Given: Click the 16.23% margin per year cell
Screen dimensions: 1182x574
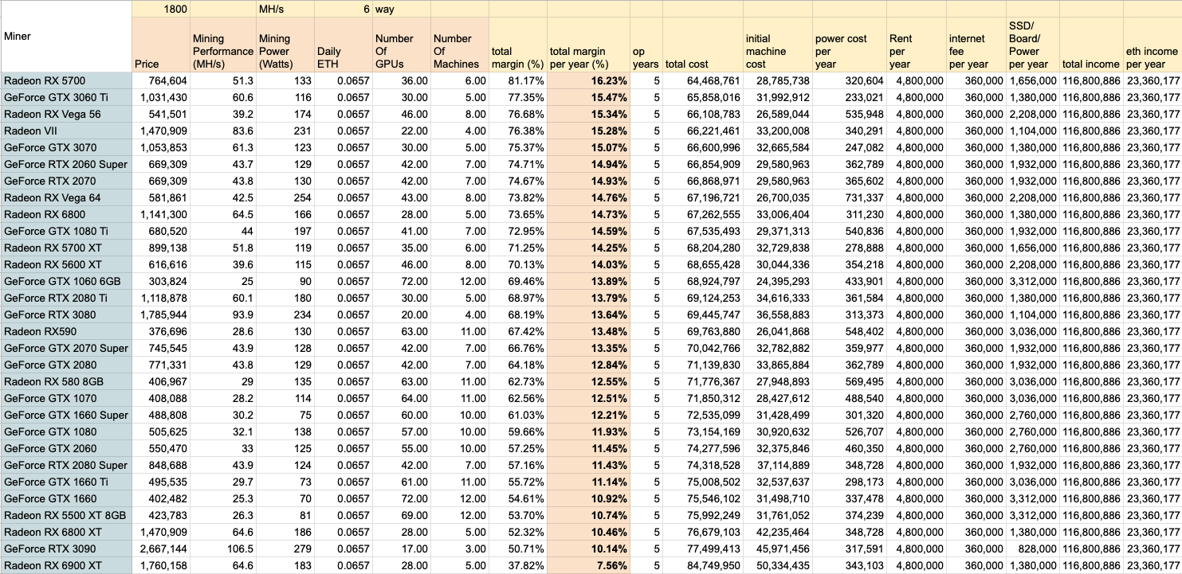Looking at the screenshot, I should 588,80.
